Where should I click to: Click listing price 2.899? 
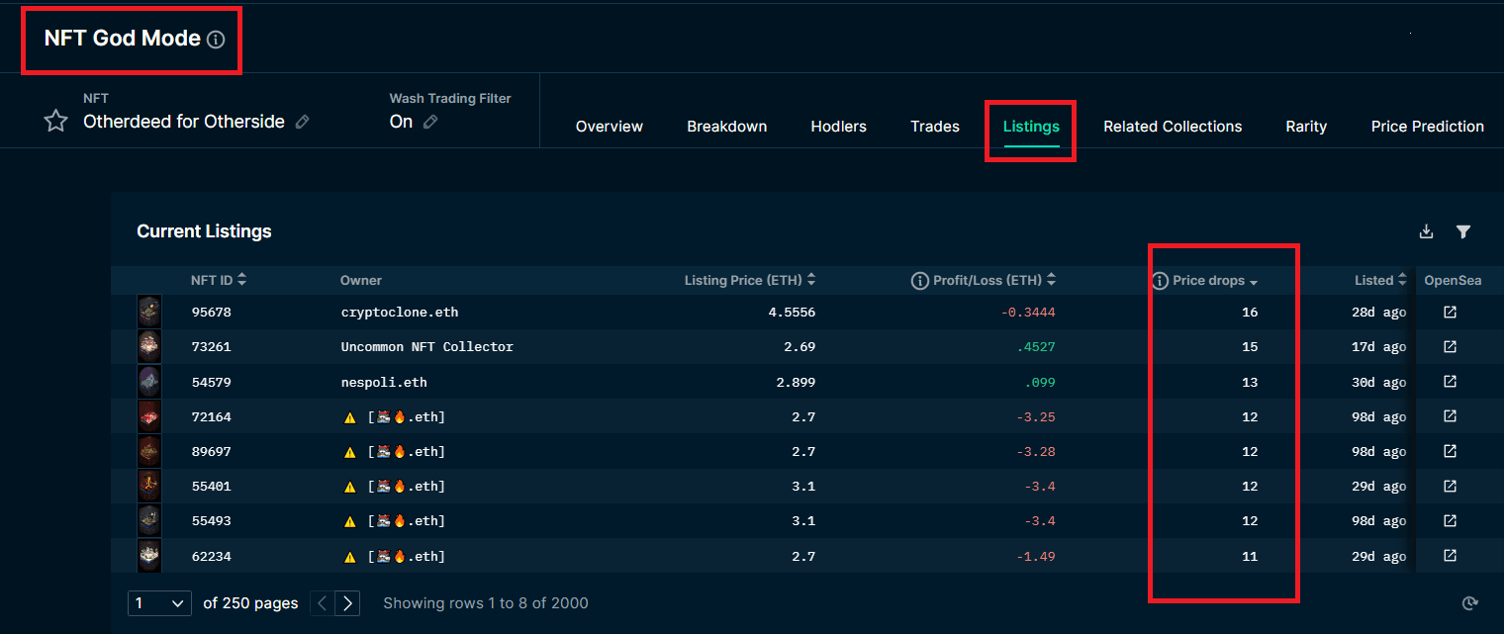click(796, 382)
